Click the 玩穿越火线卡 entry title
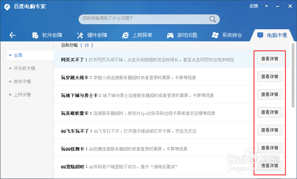The image size is (297, 179). point(76,78)
